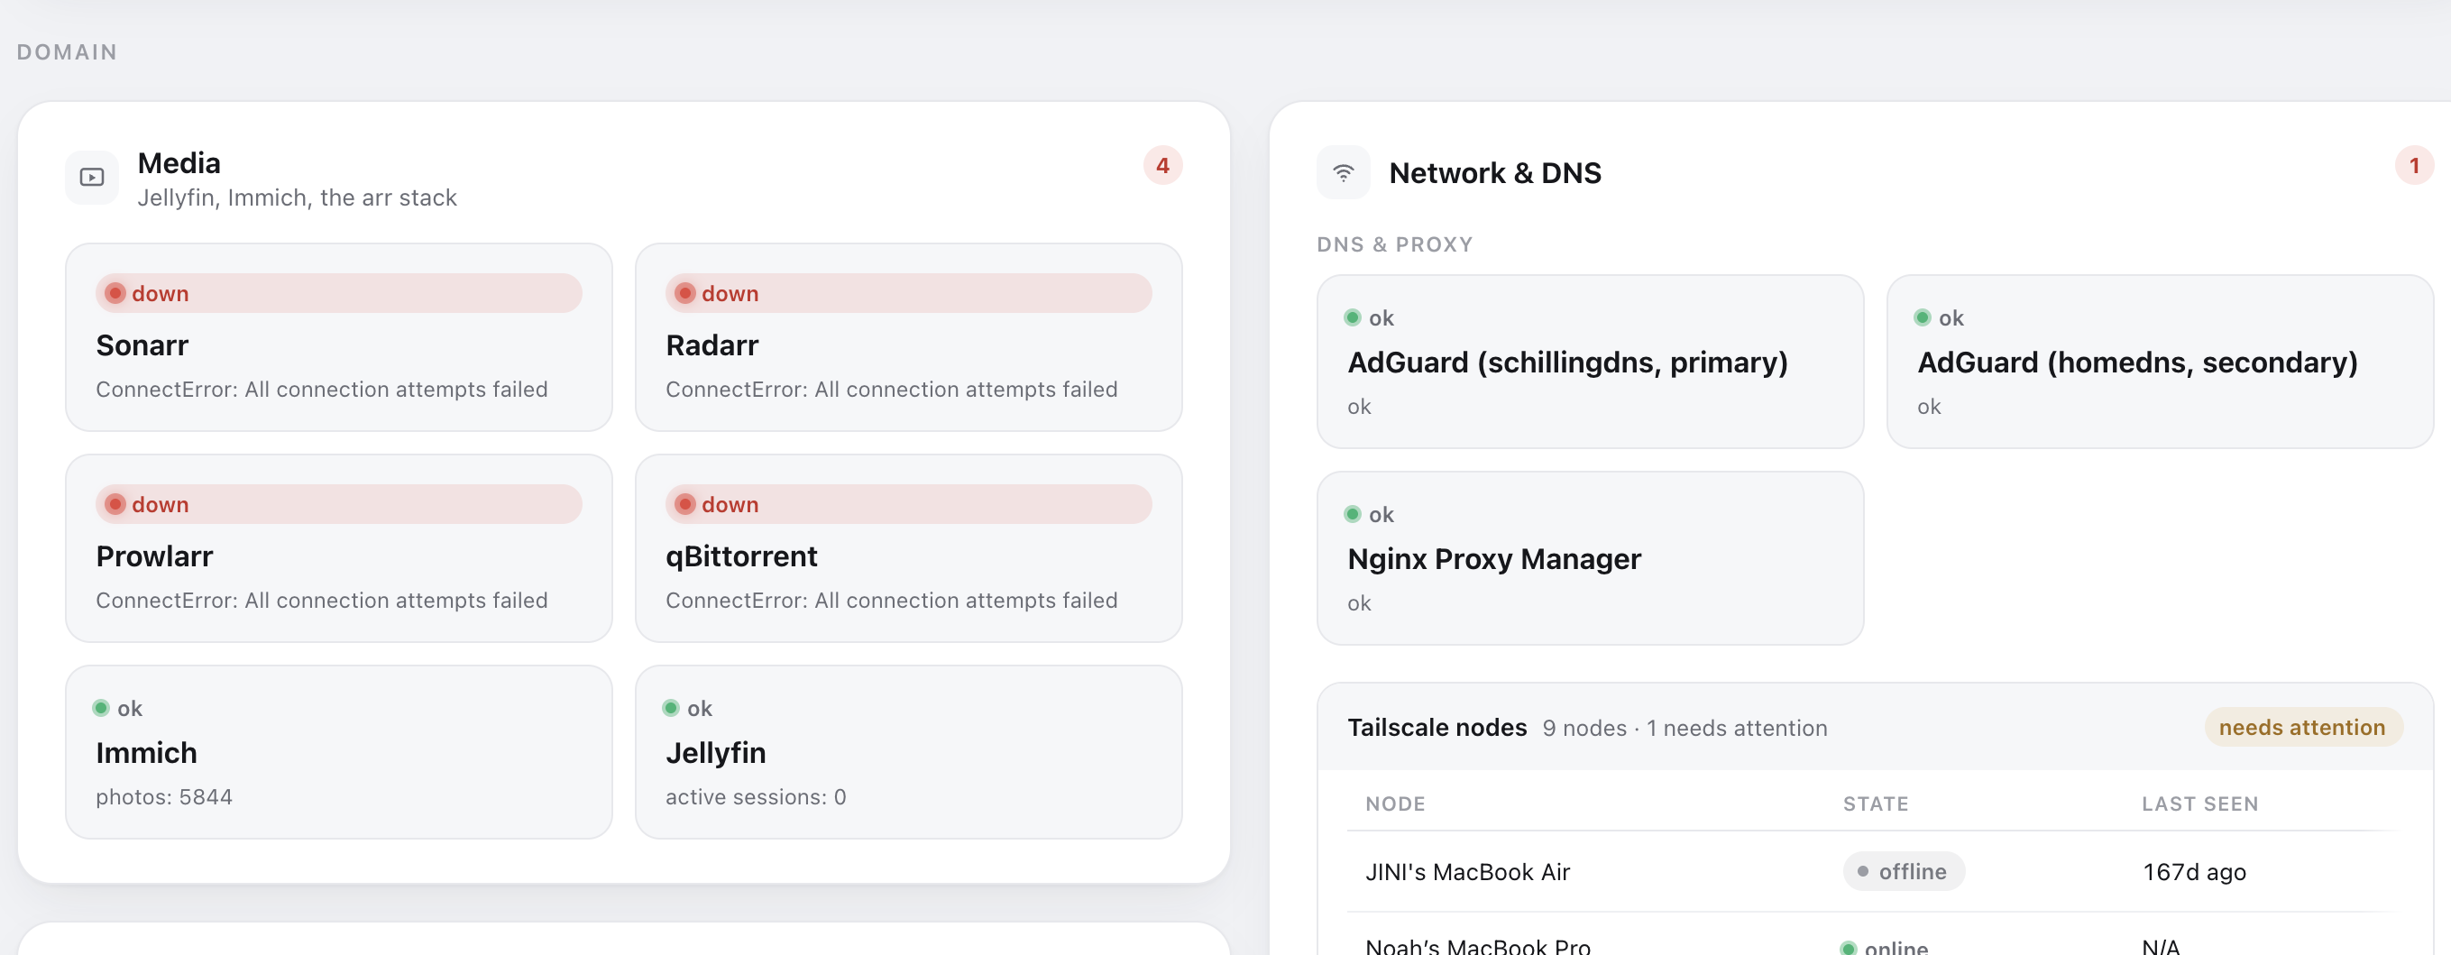This screenshot has width=2451, height=955.
Task: Click '9 nodes · 1 needs attention' text
Action: (1684, 729)
